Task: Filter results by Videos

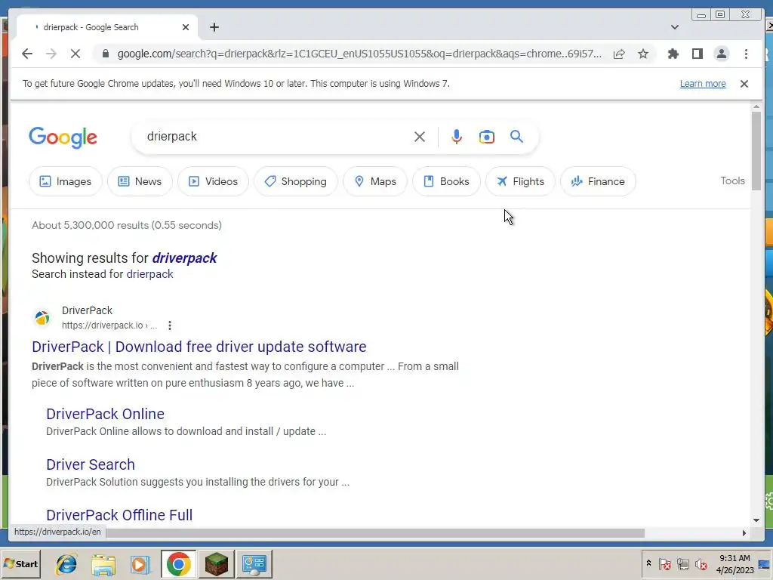Action: (x=213, y=181)
